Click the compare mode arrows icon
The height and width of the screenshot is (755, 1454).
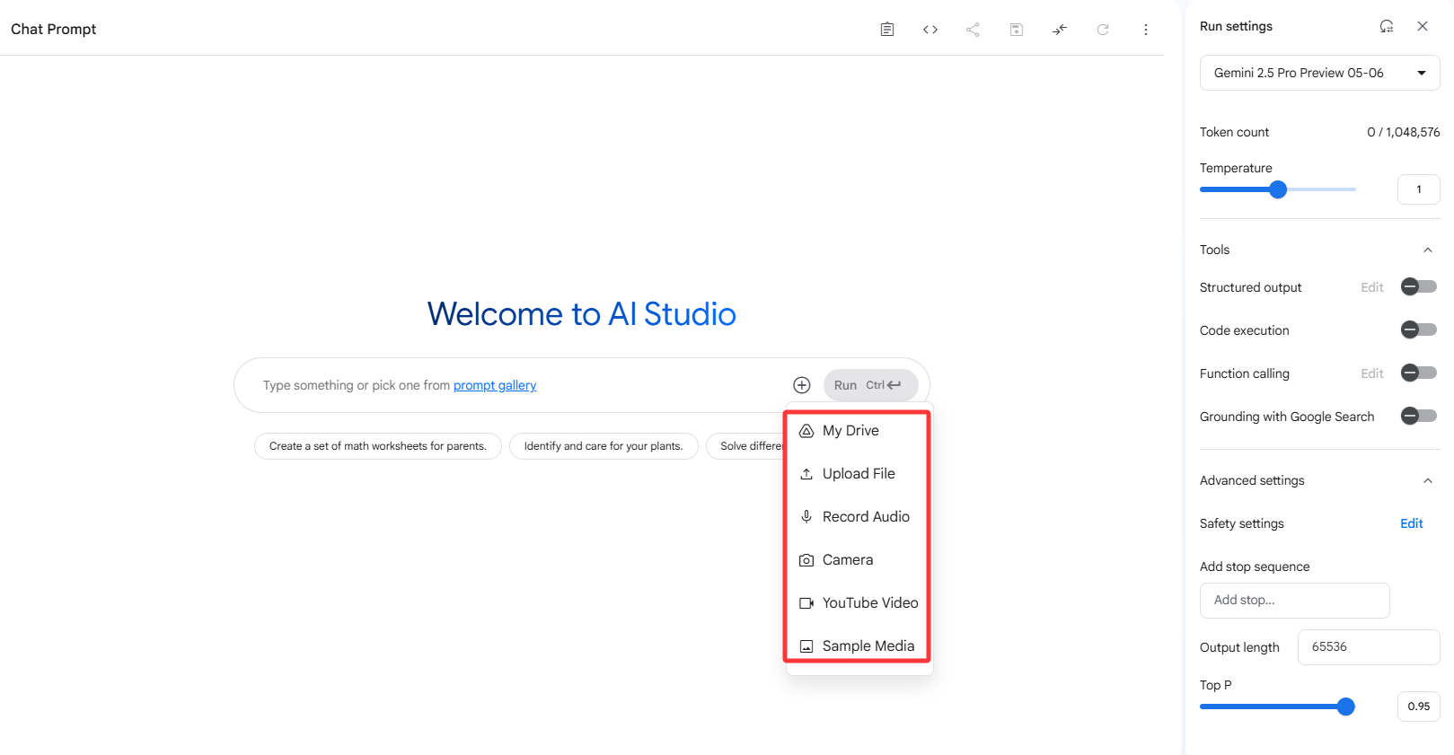[1060, 30]
